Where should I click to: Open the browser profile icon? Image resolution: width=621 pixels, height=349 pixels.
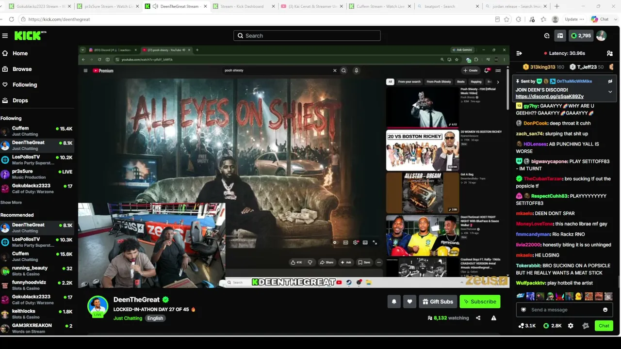pyautogui.click(x=555, y=19)
